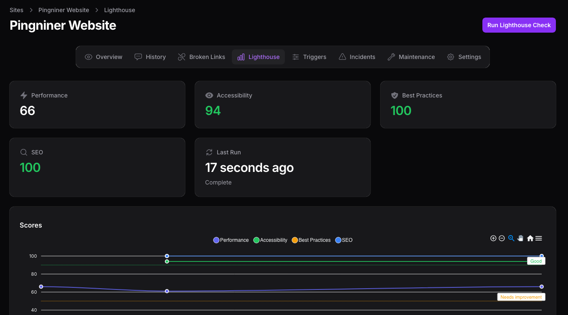Open the Incidents tab
568x315 pixels.
[x=357, y=57]
